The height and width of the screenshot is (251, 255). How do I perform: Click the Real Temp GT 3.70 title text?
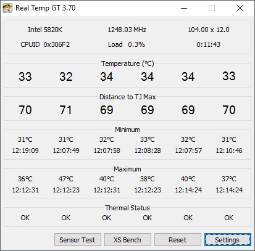46,8
